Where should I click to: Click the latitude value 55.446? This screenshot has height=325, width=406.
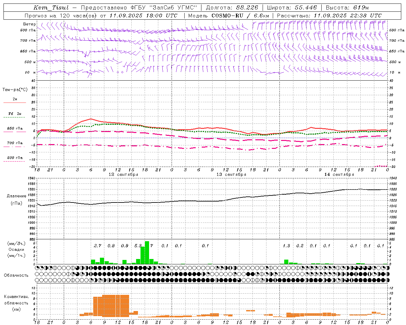[305, 8]
